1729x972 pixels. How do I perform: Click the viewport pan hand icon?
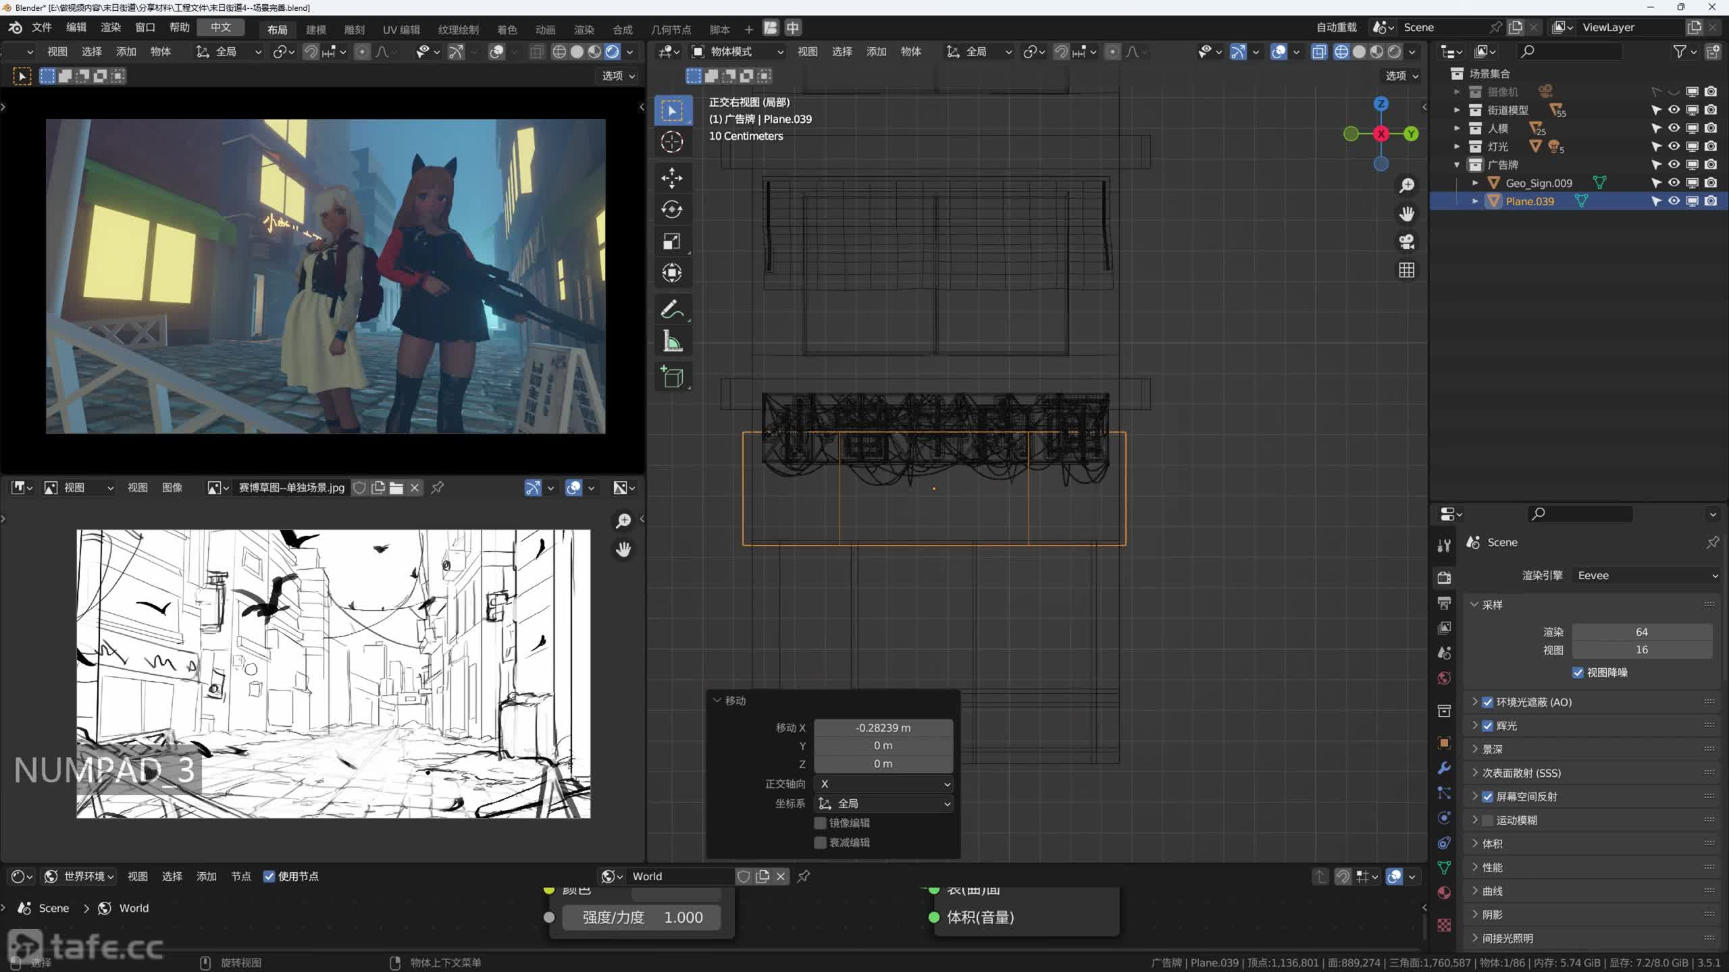click(x=1407, y=214)
